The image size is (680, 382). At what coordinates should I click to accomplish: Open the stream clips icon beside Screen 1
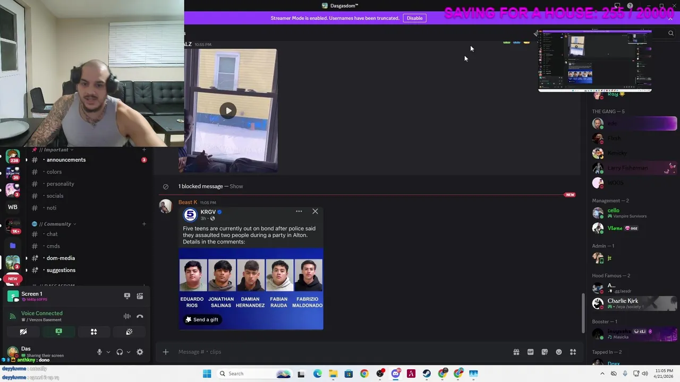click(140, 296)
